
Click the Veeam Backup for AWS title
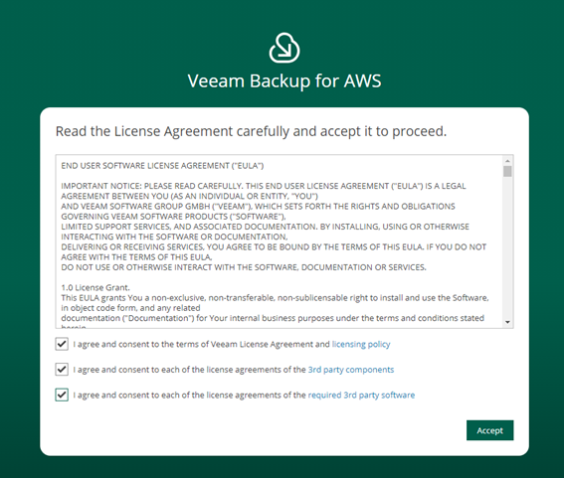pos(284,80)
